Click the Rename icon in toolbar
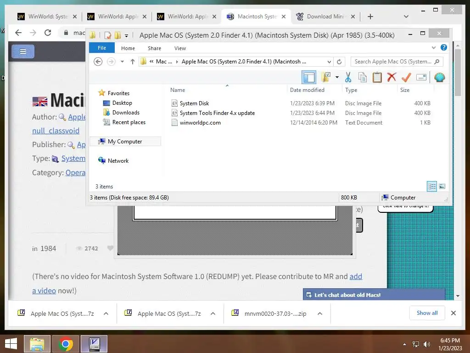The width and height of the screenshot is (470, 353). click(x=421, y=77)
